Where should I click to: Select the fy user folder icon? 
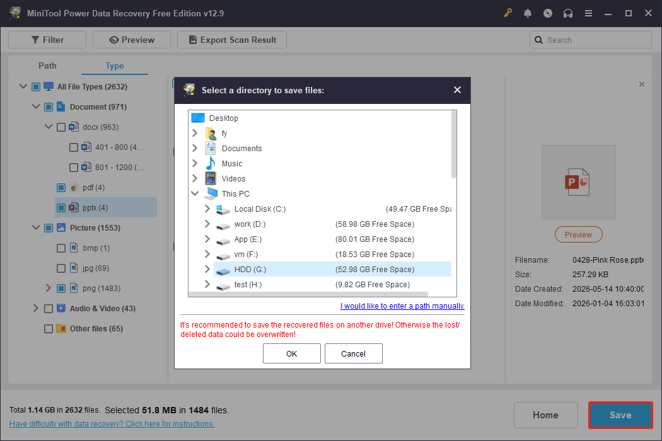tap(211, 134)
